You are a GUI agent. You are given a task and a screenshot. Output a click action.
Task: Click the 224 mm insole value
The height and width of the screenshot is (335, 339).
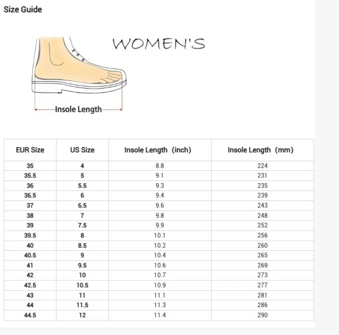point(262,166)
